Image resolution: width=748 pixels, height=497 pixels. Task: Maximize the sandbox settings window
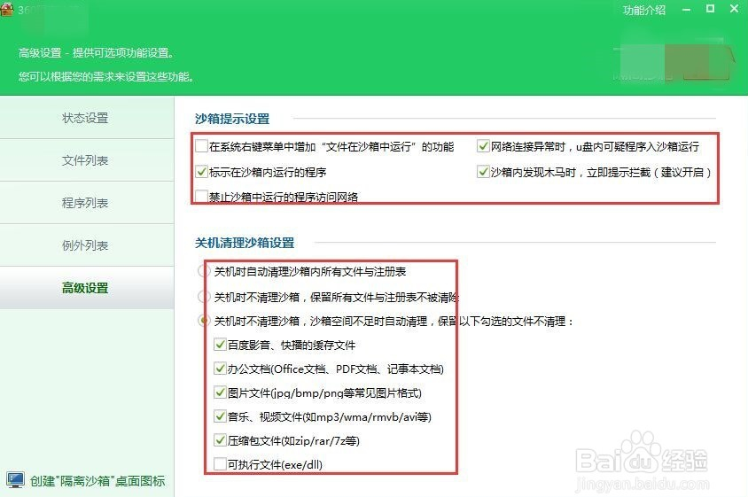(x=710, y=9)
